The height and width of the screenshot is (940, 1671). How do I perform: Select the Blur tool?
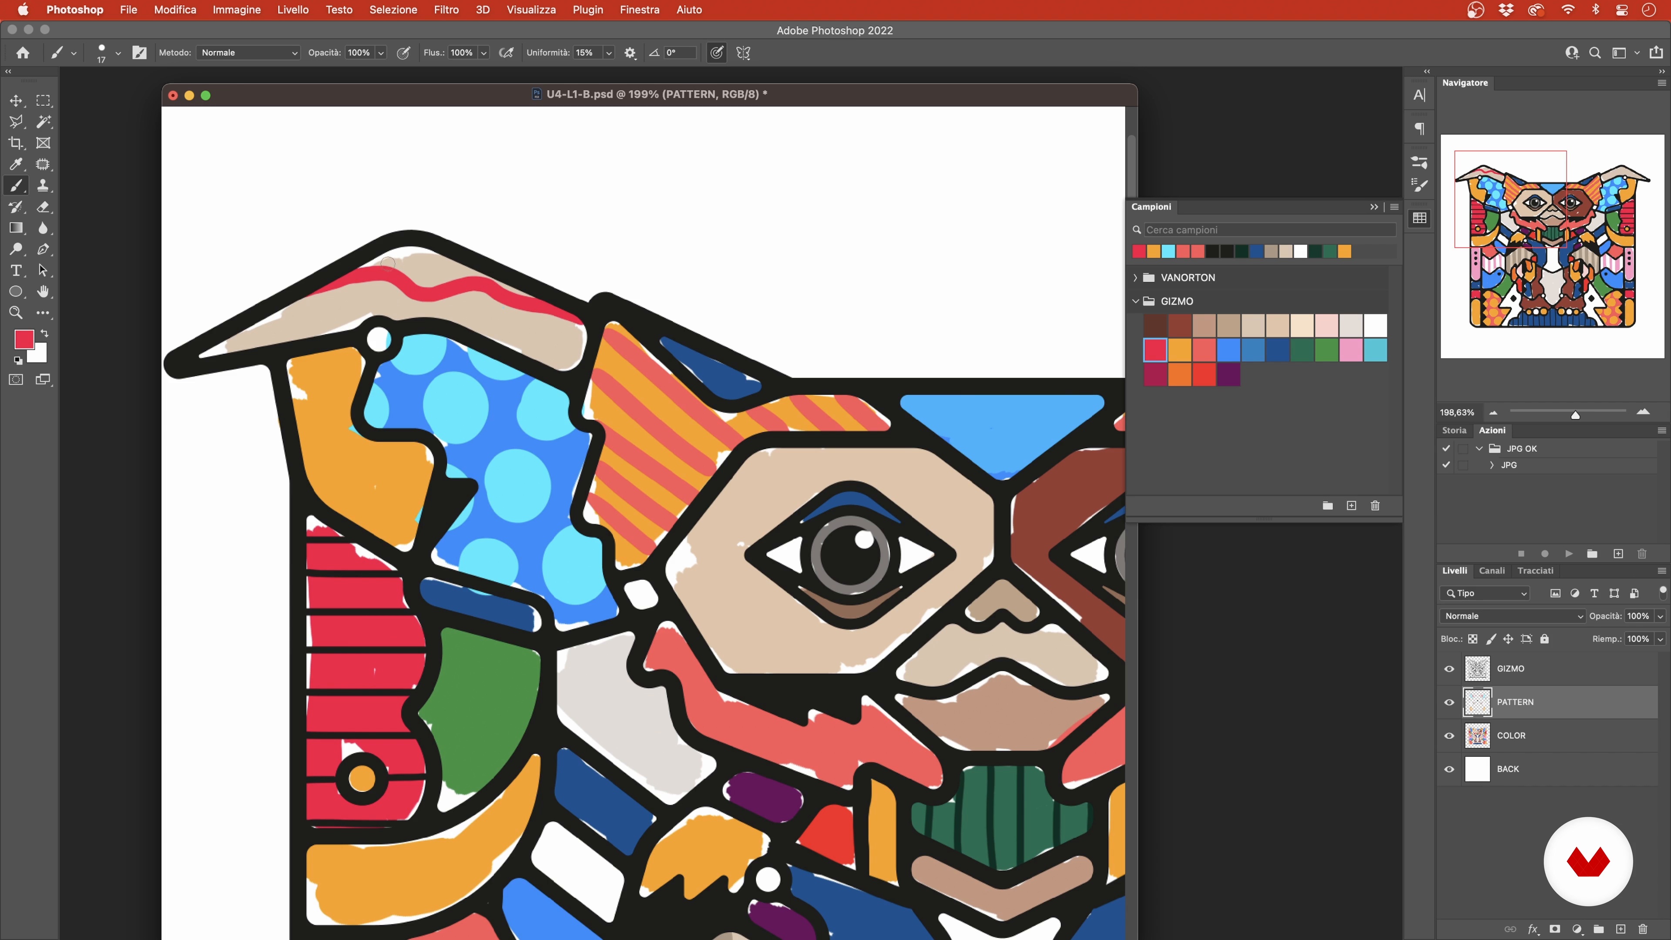43,228
